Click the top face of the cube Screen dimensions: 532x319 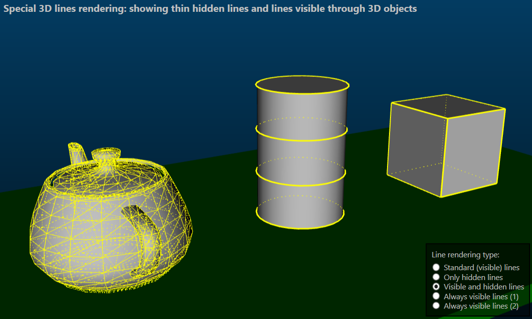point(446,106)
